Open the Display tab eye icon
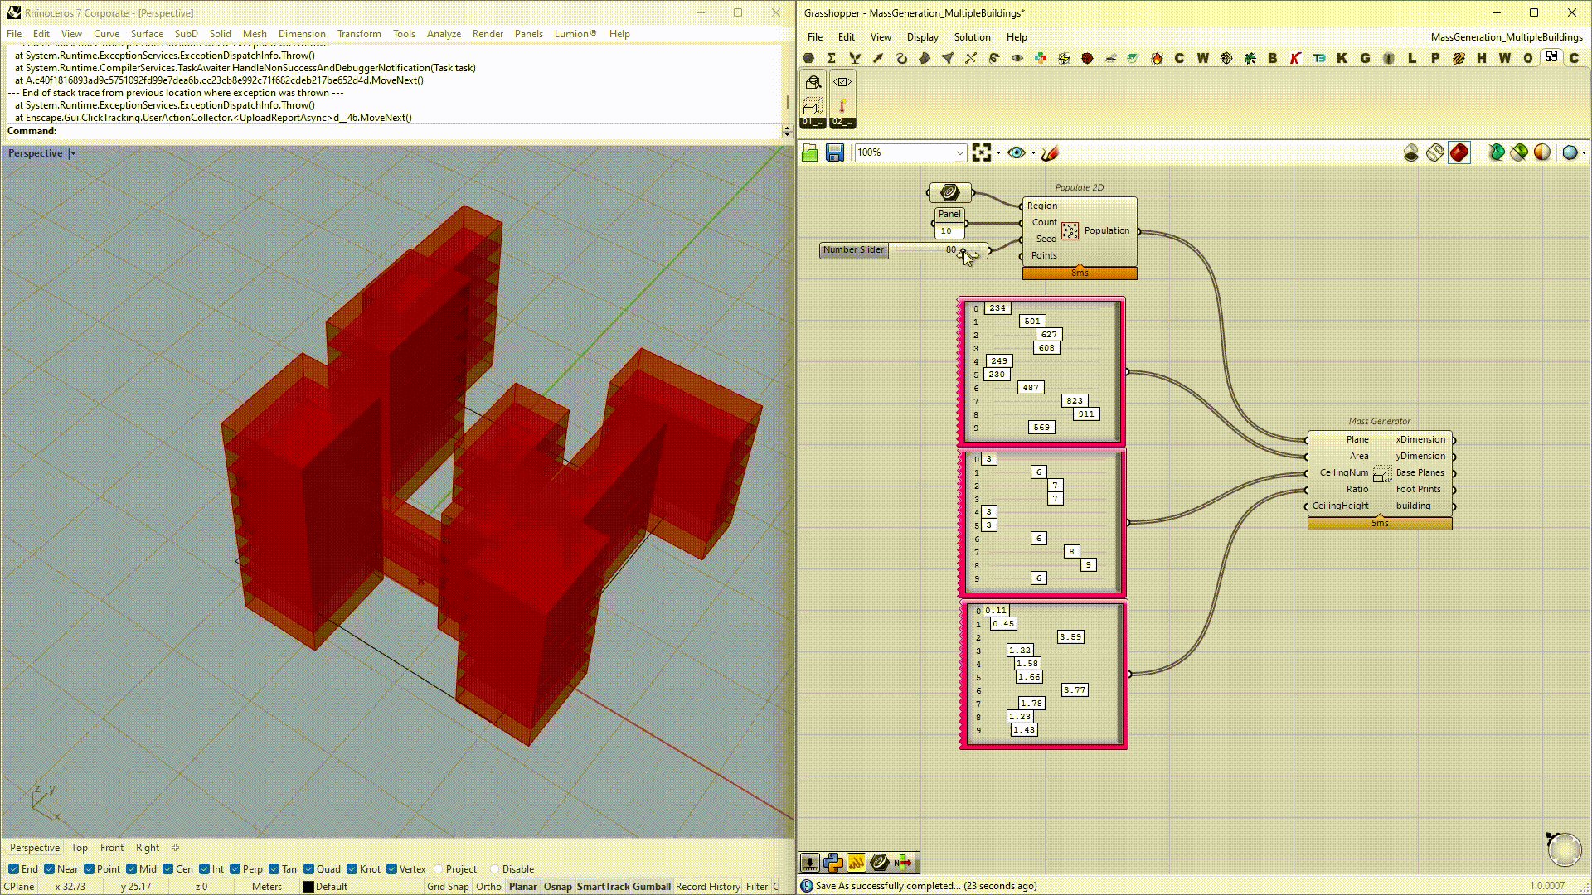Viewport: 1592px width, 895px height. [1017, 58]
